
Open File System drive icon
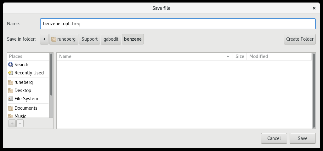(11, 99)
